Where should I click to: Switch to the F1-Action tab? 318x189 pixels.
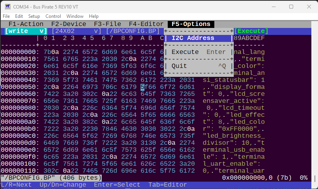pyautogui.click(x=26, y=24)
